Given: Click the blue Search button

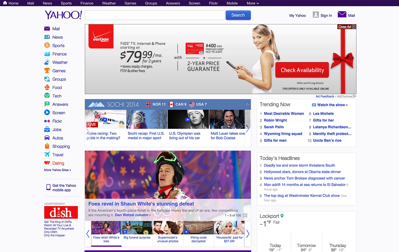Looking at the screenshot, I should [x=238, y=15].
